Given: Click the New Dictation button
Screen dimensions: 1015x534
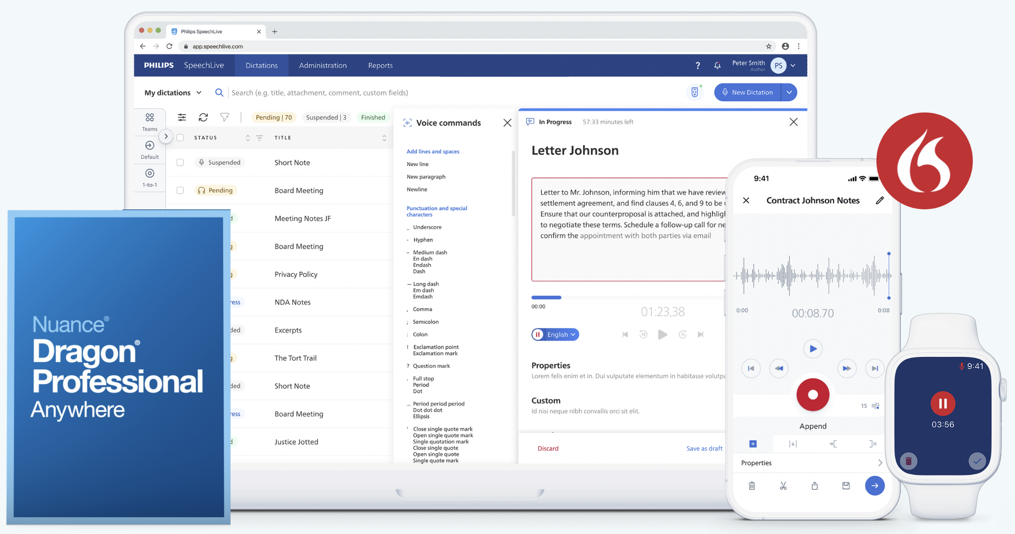Looking at the screenshot, I should point(747,92).
